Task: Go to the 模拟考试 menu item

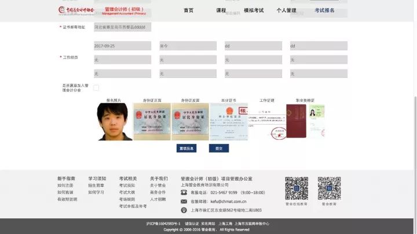Action: click(253, 10)
